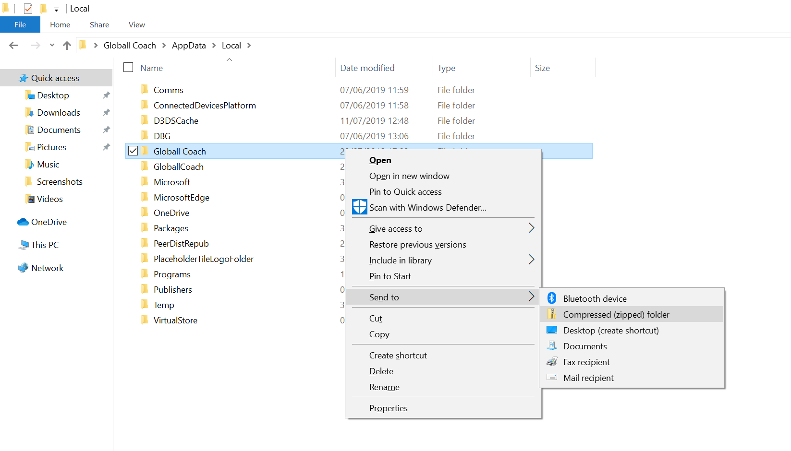Go forward with the right arrow button
Image resolution: width=791 pixels, height=451 pixels.
click(36, 46)
